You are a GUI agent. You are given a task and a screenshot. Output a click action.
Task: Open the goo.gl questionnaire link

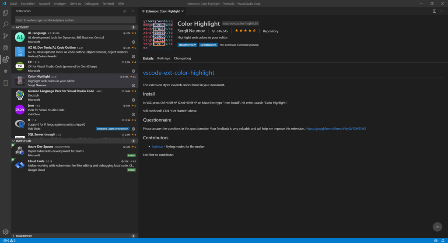tap(336, 129)
